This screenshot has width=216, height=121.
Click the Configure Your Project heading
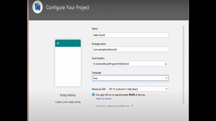(67, 7)
